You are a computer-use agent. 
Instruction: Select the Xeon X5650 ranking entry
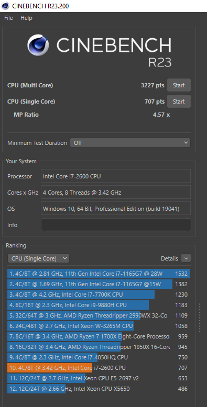[x=99, y=389]
